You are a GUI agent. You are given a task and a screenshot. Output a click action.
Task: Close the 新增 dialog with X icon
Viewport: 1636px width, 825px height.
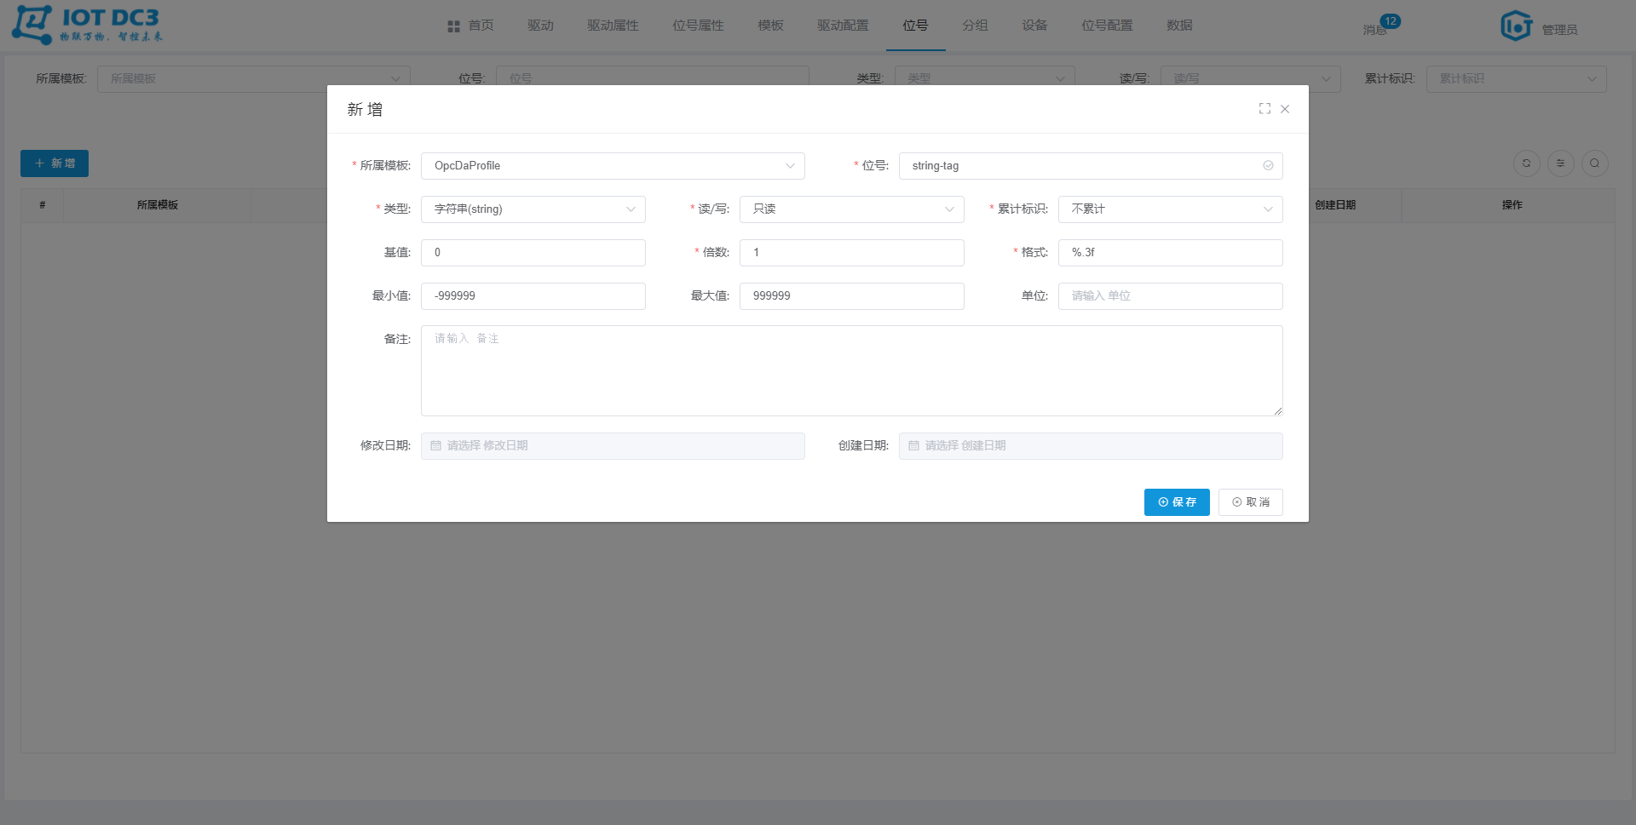1285,109
